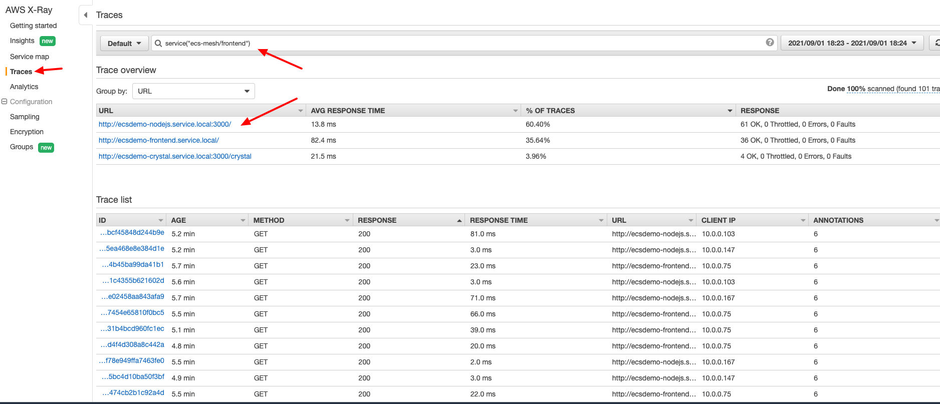Open trace ...f78e949ffa7463fe0
This screenshot has height=404, width=940.
(131, 360)
